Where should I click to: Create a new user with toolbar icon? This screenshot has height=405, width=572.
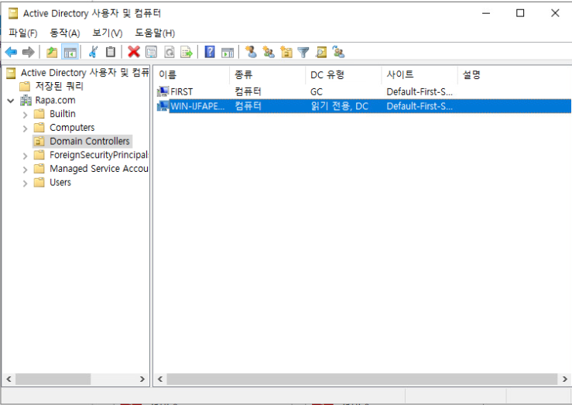click(251, 52)
